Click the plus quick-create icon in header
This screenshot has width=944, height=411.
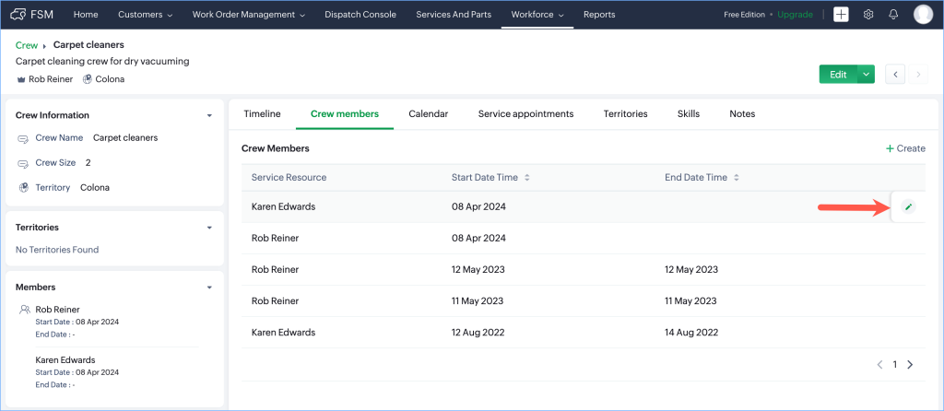coord(841,15)
